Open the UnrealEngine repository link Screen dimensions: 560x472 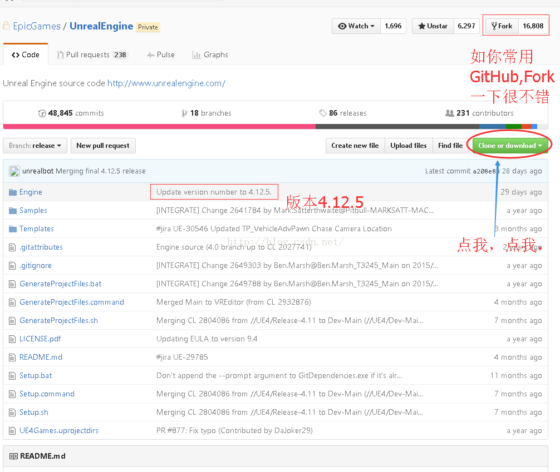click(101, 26)
